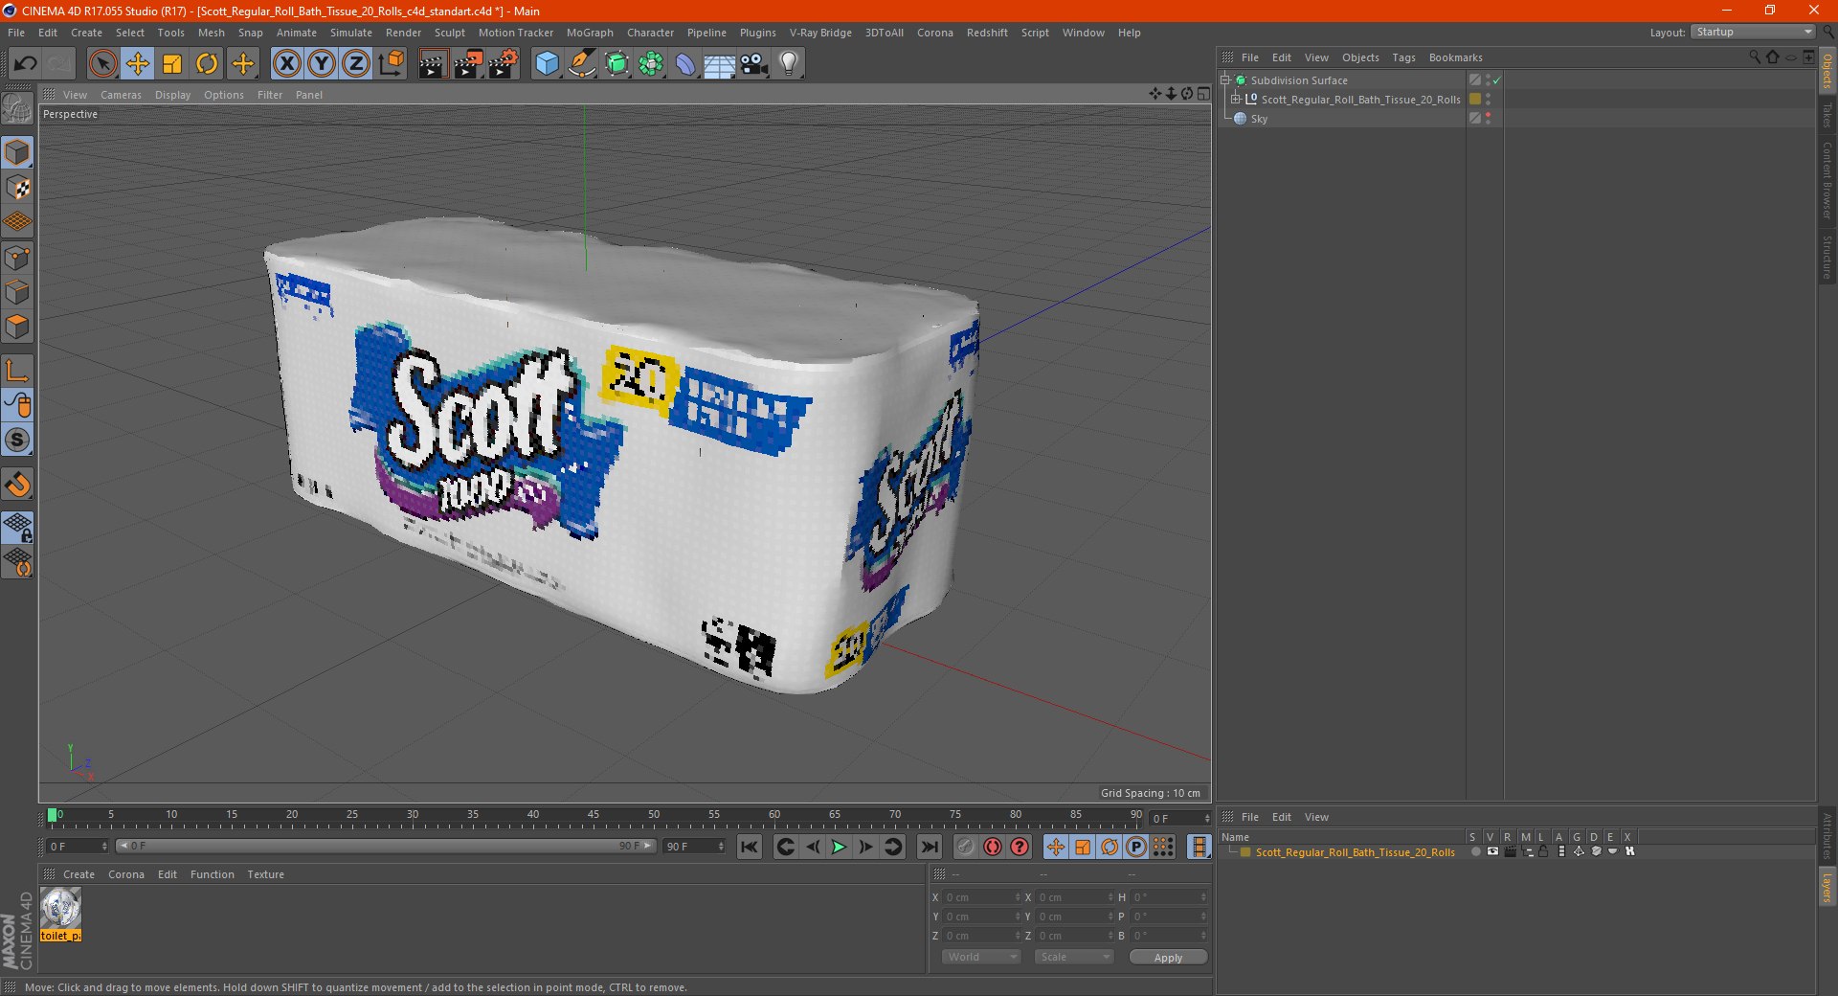Add a Light object

click(x=789, y=64)
